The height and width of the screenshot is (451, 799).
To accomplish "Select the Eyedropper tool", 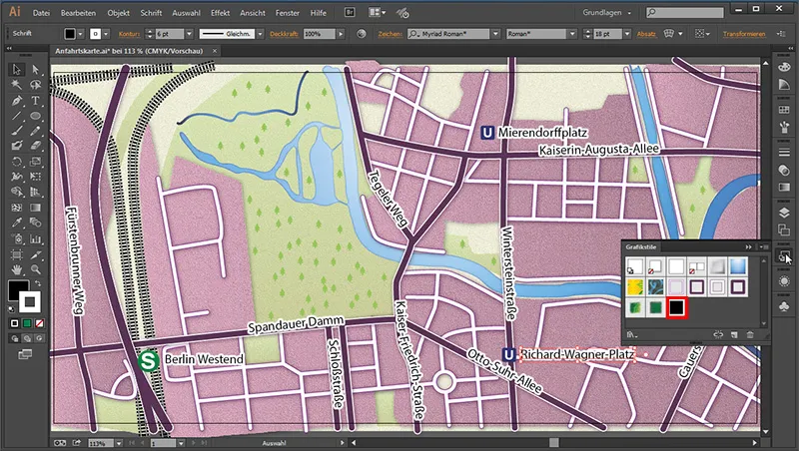I will (17, 223).
